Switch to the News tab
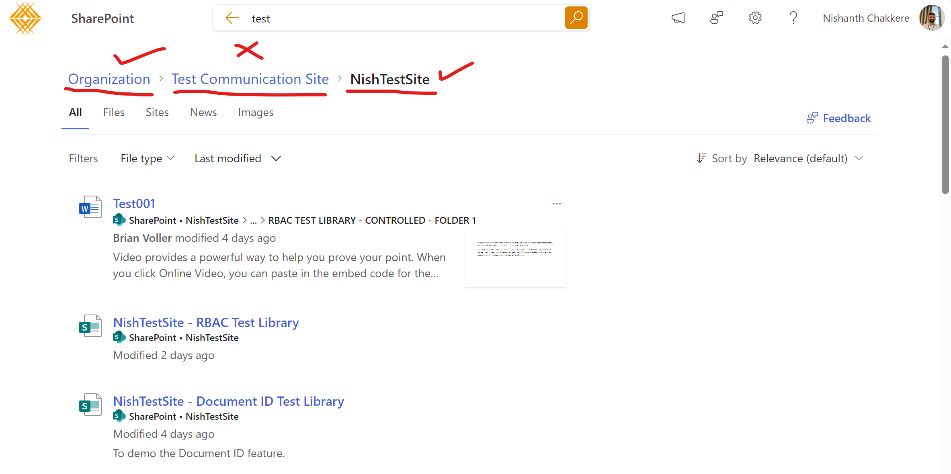 [203, 112]
